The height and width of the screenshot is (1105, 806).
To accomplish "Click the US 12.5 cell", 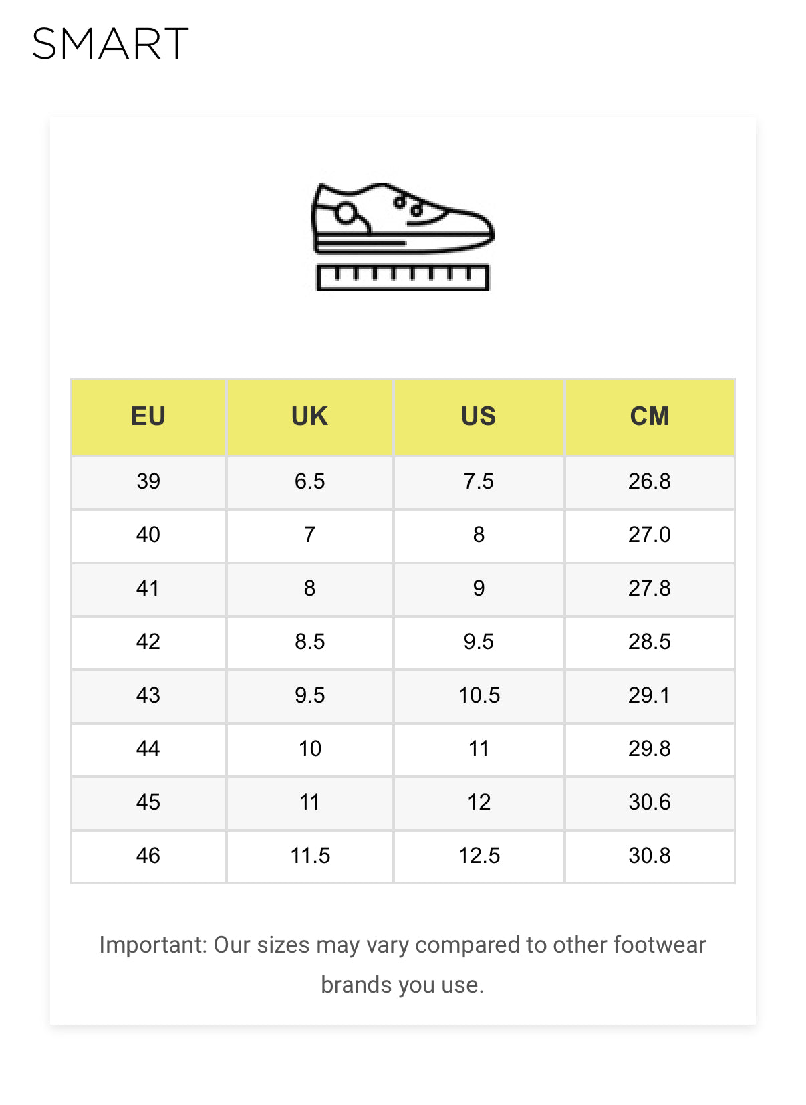I will [479, 856].
